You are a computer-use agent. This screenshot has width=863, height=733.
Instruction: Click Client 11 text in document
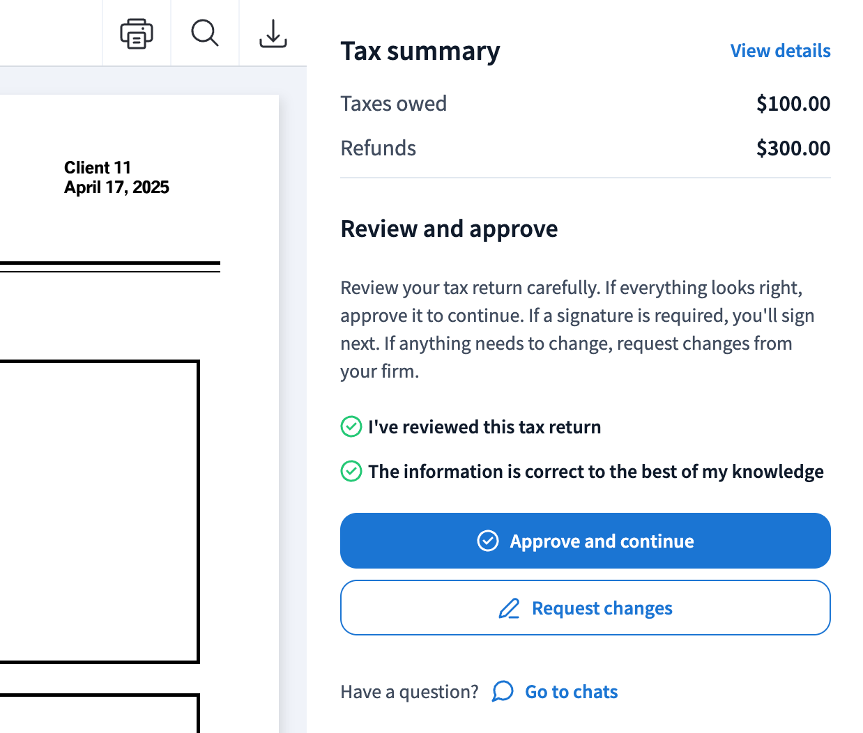tap(98, 168)
